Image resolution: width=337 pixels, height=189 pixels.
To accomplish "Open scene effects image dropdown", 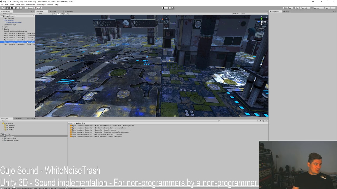I will coord(66,14).
